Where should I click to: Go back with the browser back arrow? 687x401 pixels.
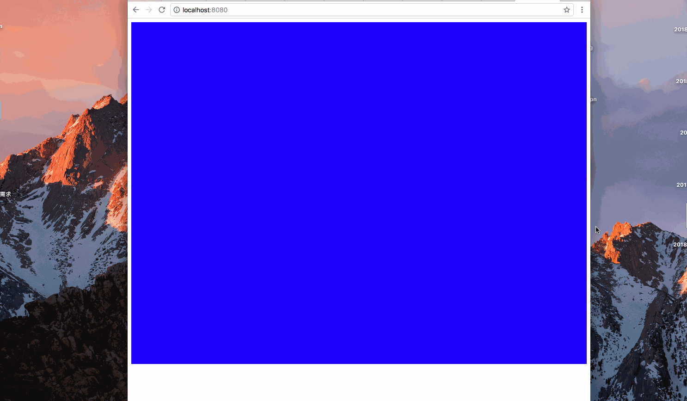135,10
